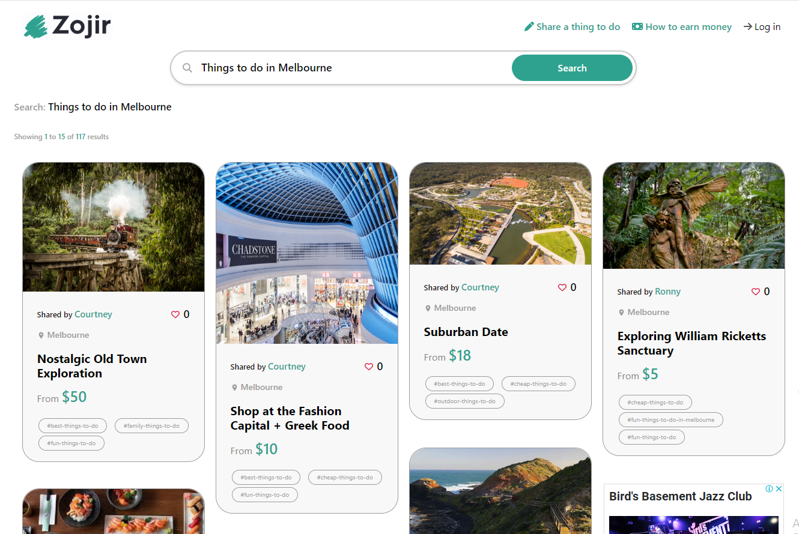Viewport: 799px width, 534px height.
Task: Select #fun-things-to-do tag on Fashion Capital card
Action: click(265, 495)
